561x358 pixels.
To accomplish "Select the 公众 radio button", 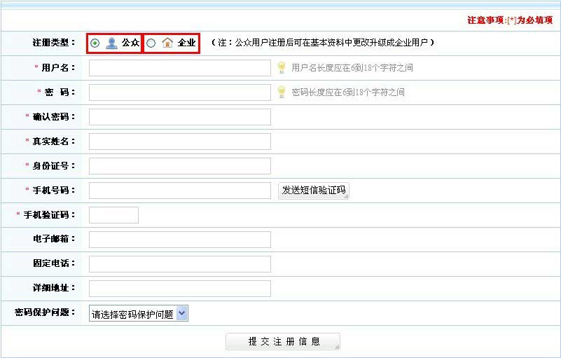I will 95,43.
